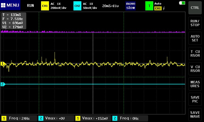Open the 20mS/div timebase setting
The width and height of the screenshot is (204, 122).
[110, 6]
